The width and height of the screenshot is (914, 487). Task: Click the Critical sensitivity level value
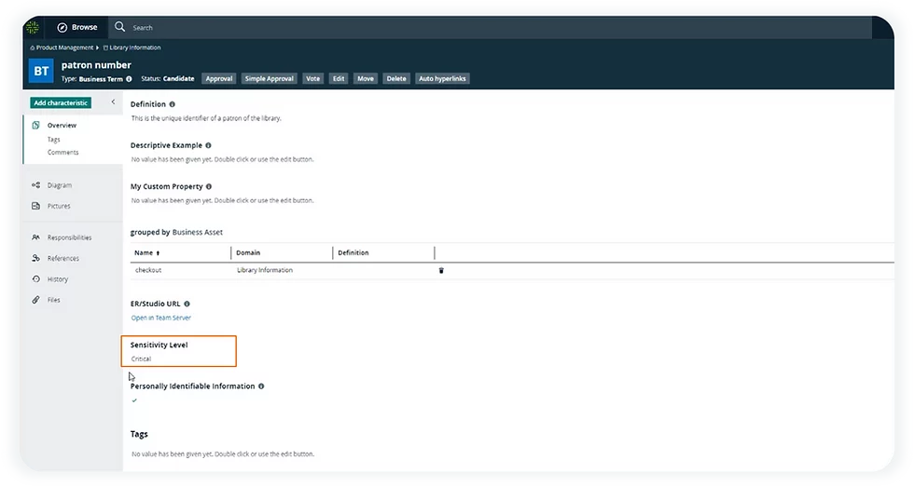pyautogui.click(x=141, y=359)
